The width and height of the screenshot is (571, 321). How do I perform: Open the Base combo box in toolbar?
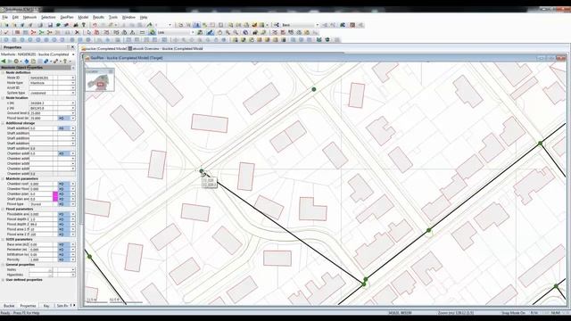(318, 25)
